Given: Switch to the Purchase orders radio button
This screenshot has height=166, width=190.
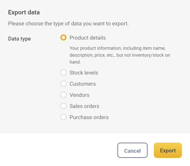Looking at the screenshot, I should [63, 117].
